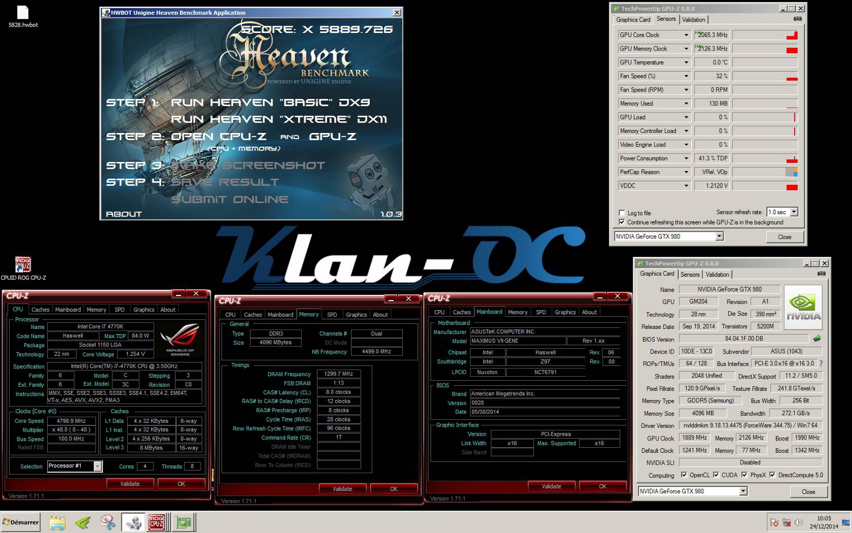This screenshot has height=533, width=852.
Task: Close the HWBOT Heaven Benchmark window
Action: point(397,13)
